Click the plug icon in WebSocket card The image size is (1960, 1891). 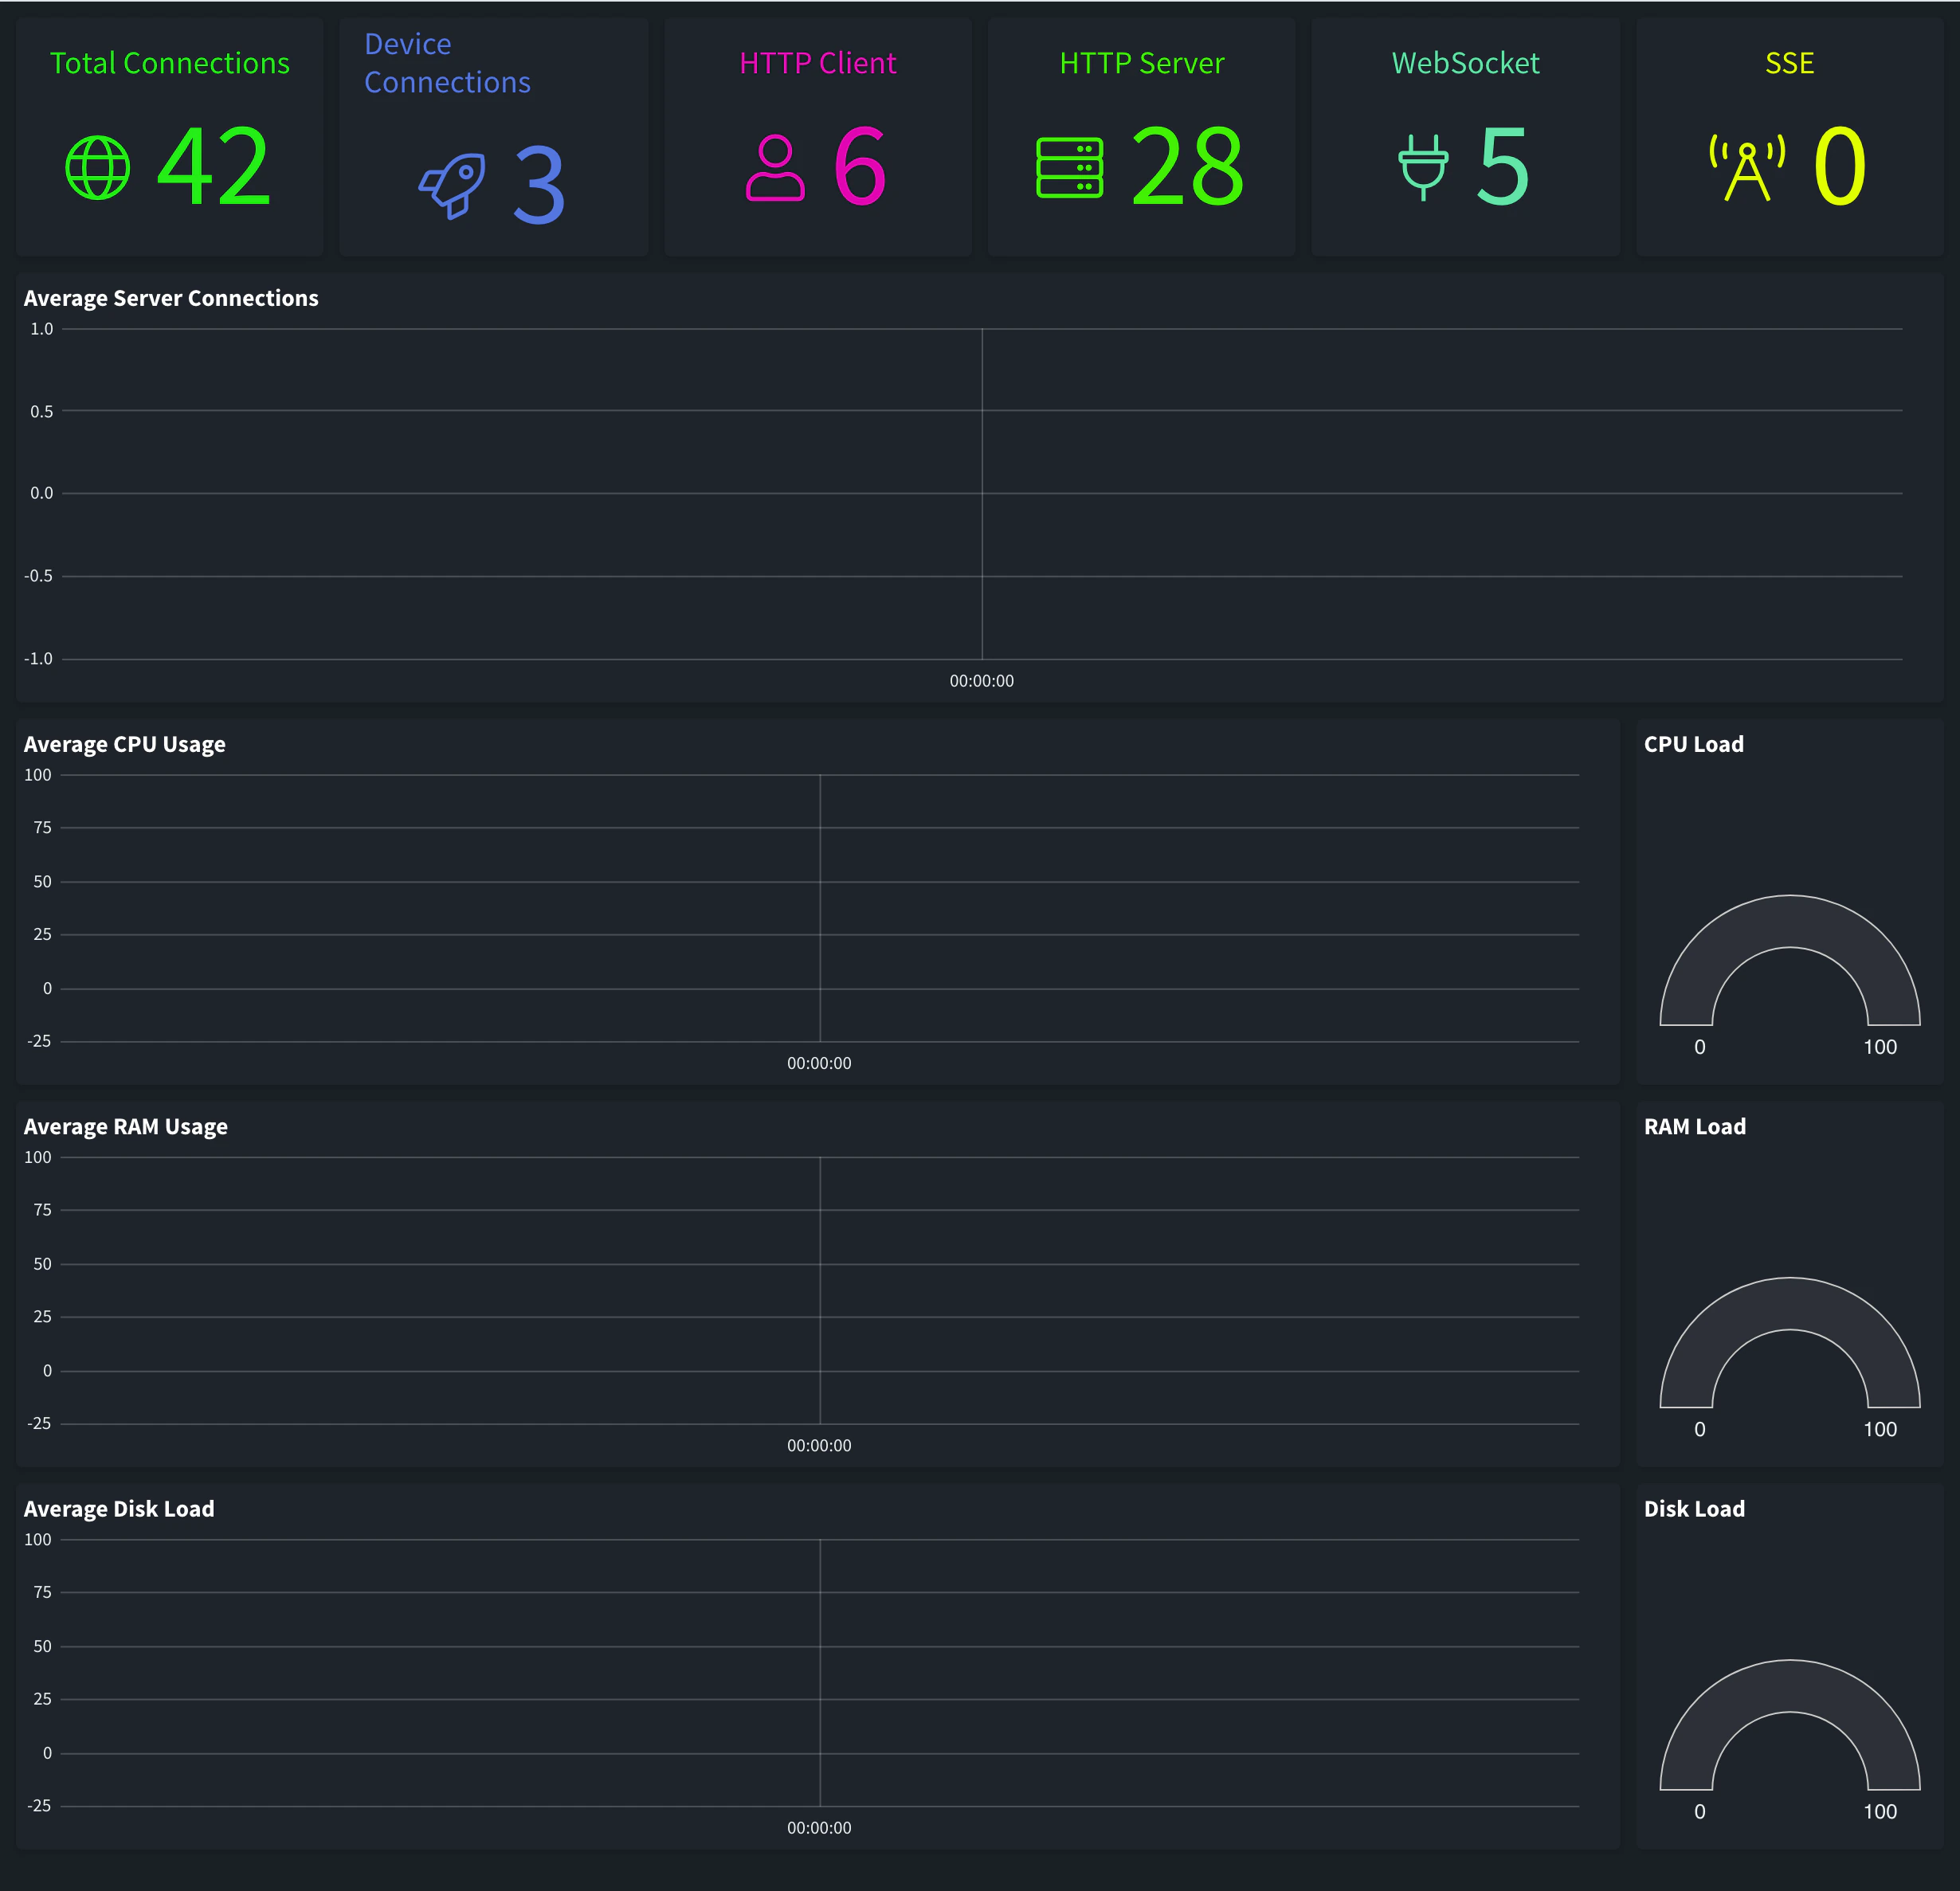coord(1423,167)
